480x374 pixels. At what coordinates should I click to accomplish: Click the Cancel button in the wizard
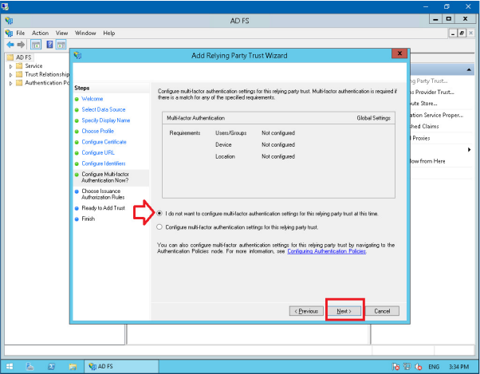tap(381, 310)
